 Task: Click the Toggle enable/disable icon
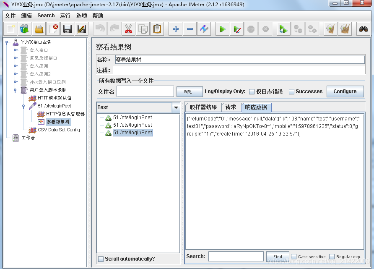point(204,29)
